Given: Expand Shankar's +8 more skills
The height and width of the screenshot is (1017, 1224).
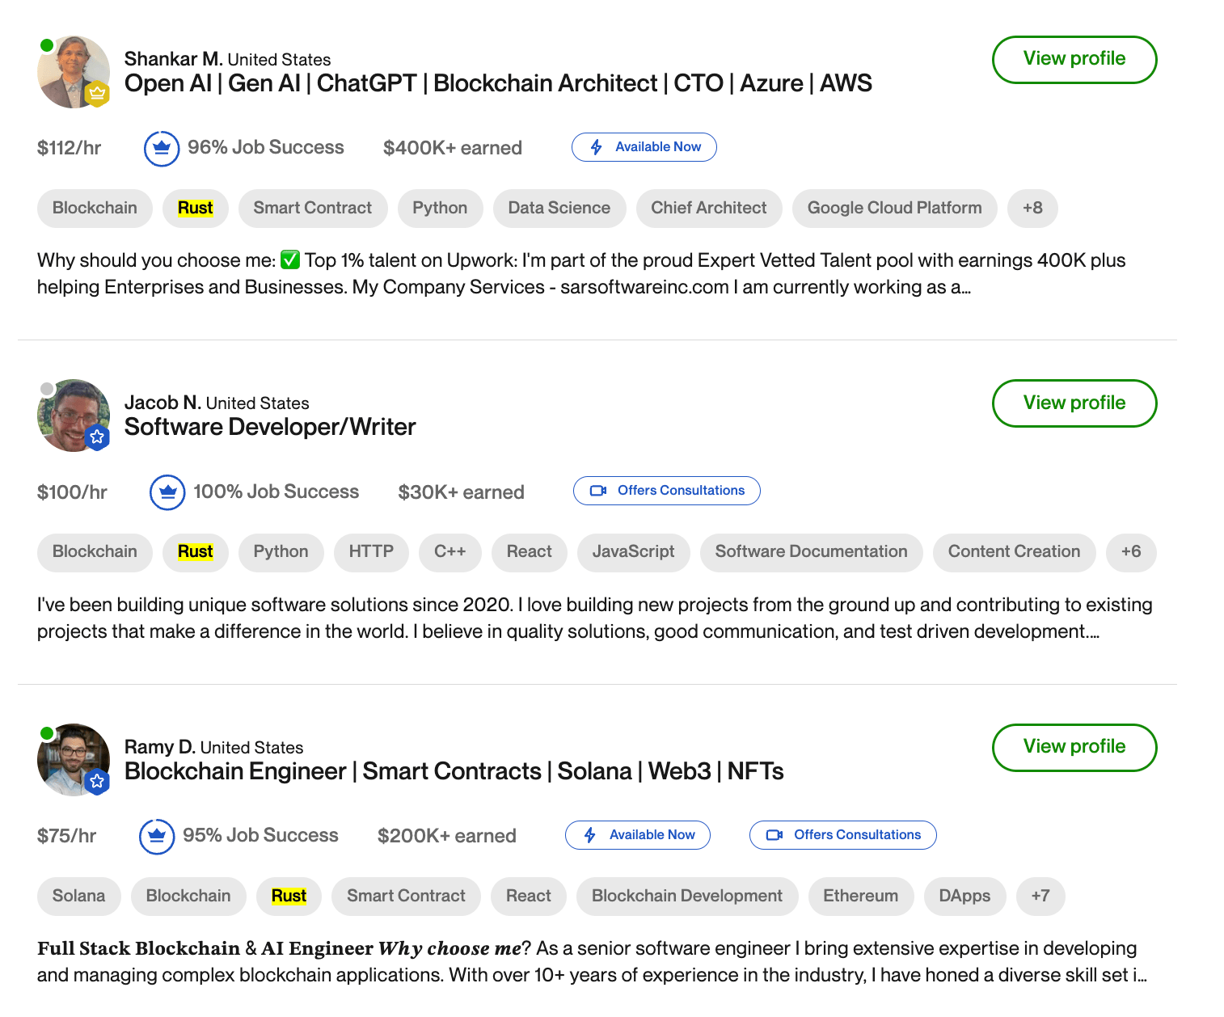Looking at the screenshot, I should [x=1032, y=209].
